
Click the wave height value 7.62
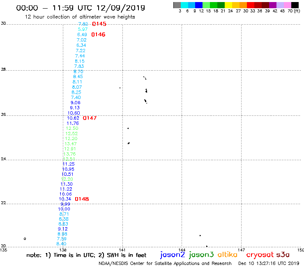pyautogui.click(x=83, y=24)
